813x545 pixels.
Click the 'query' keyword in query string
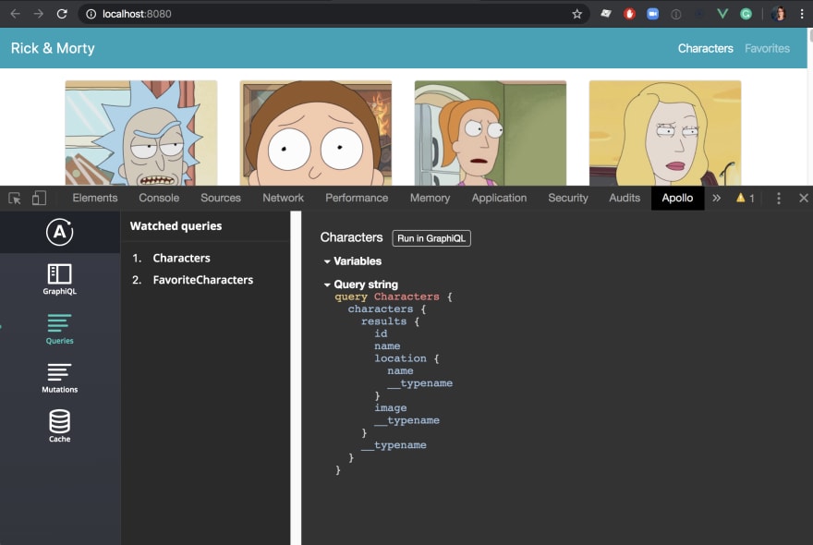[x=351, y=297]
